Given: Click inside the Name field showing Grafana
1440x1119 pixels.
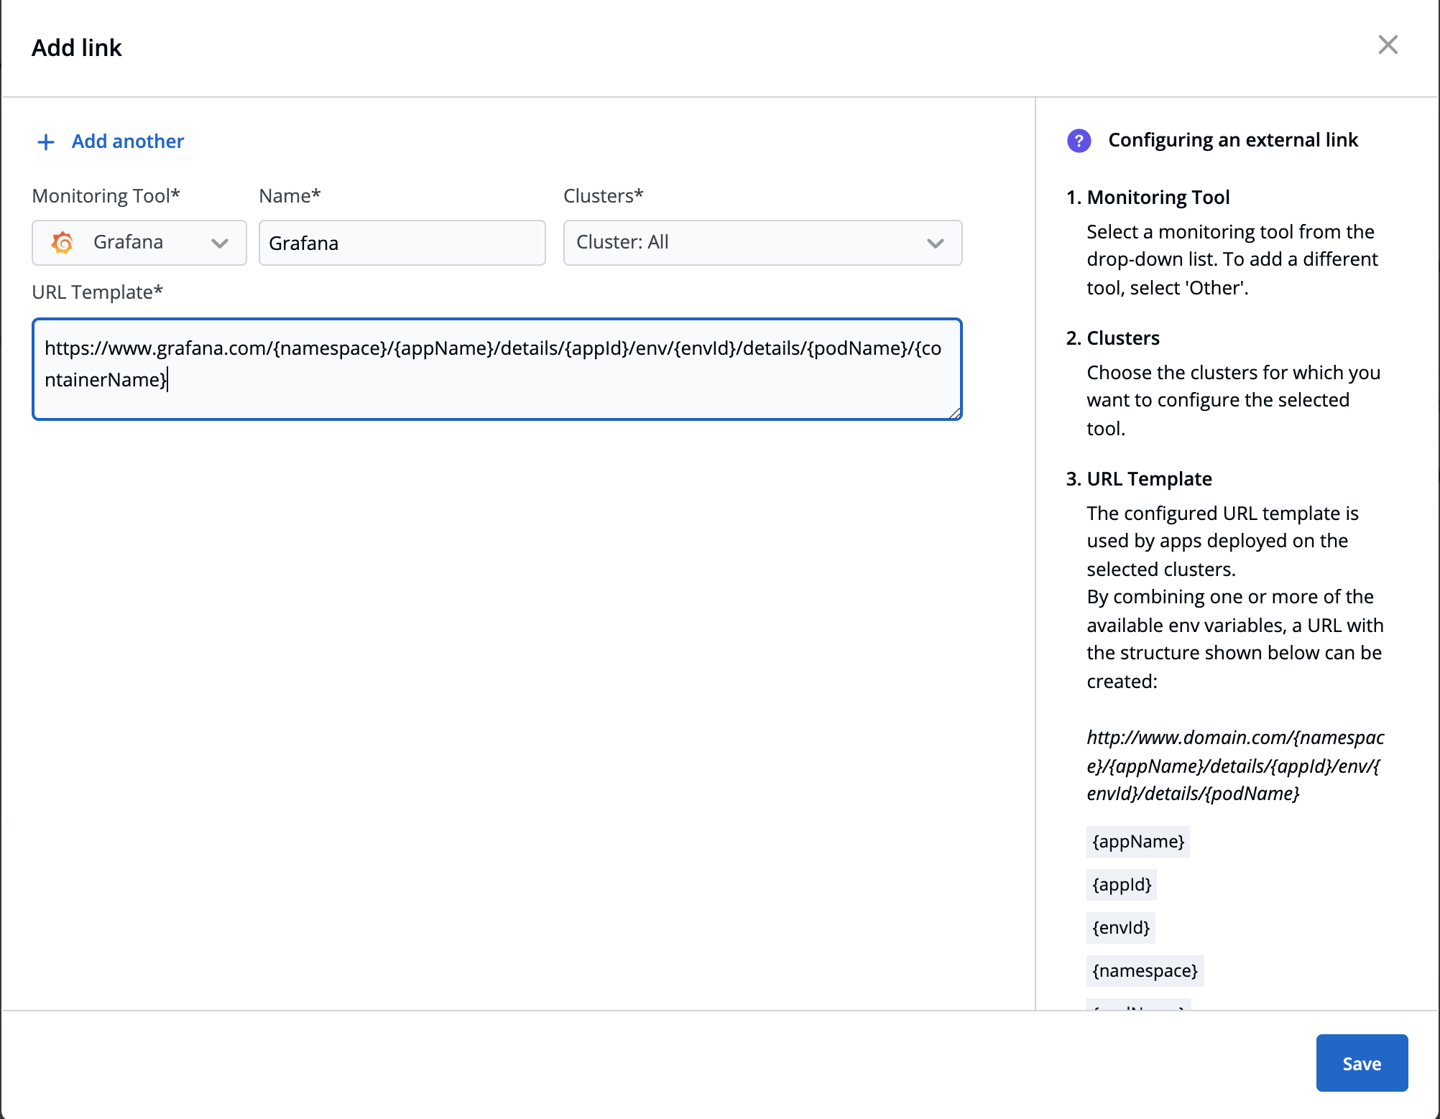Looking at the screenshot, I should (x=402, y=242).
